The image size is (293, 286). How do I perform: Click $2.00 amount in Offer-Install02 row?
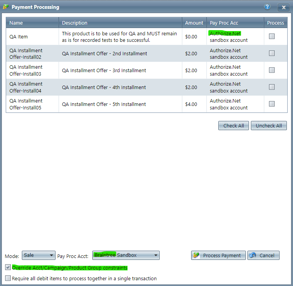click(191, 54)
